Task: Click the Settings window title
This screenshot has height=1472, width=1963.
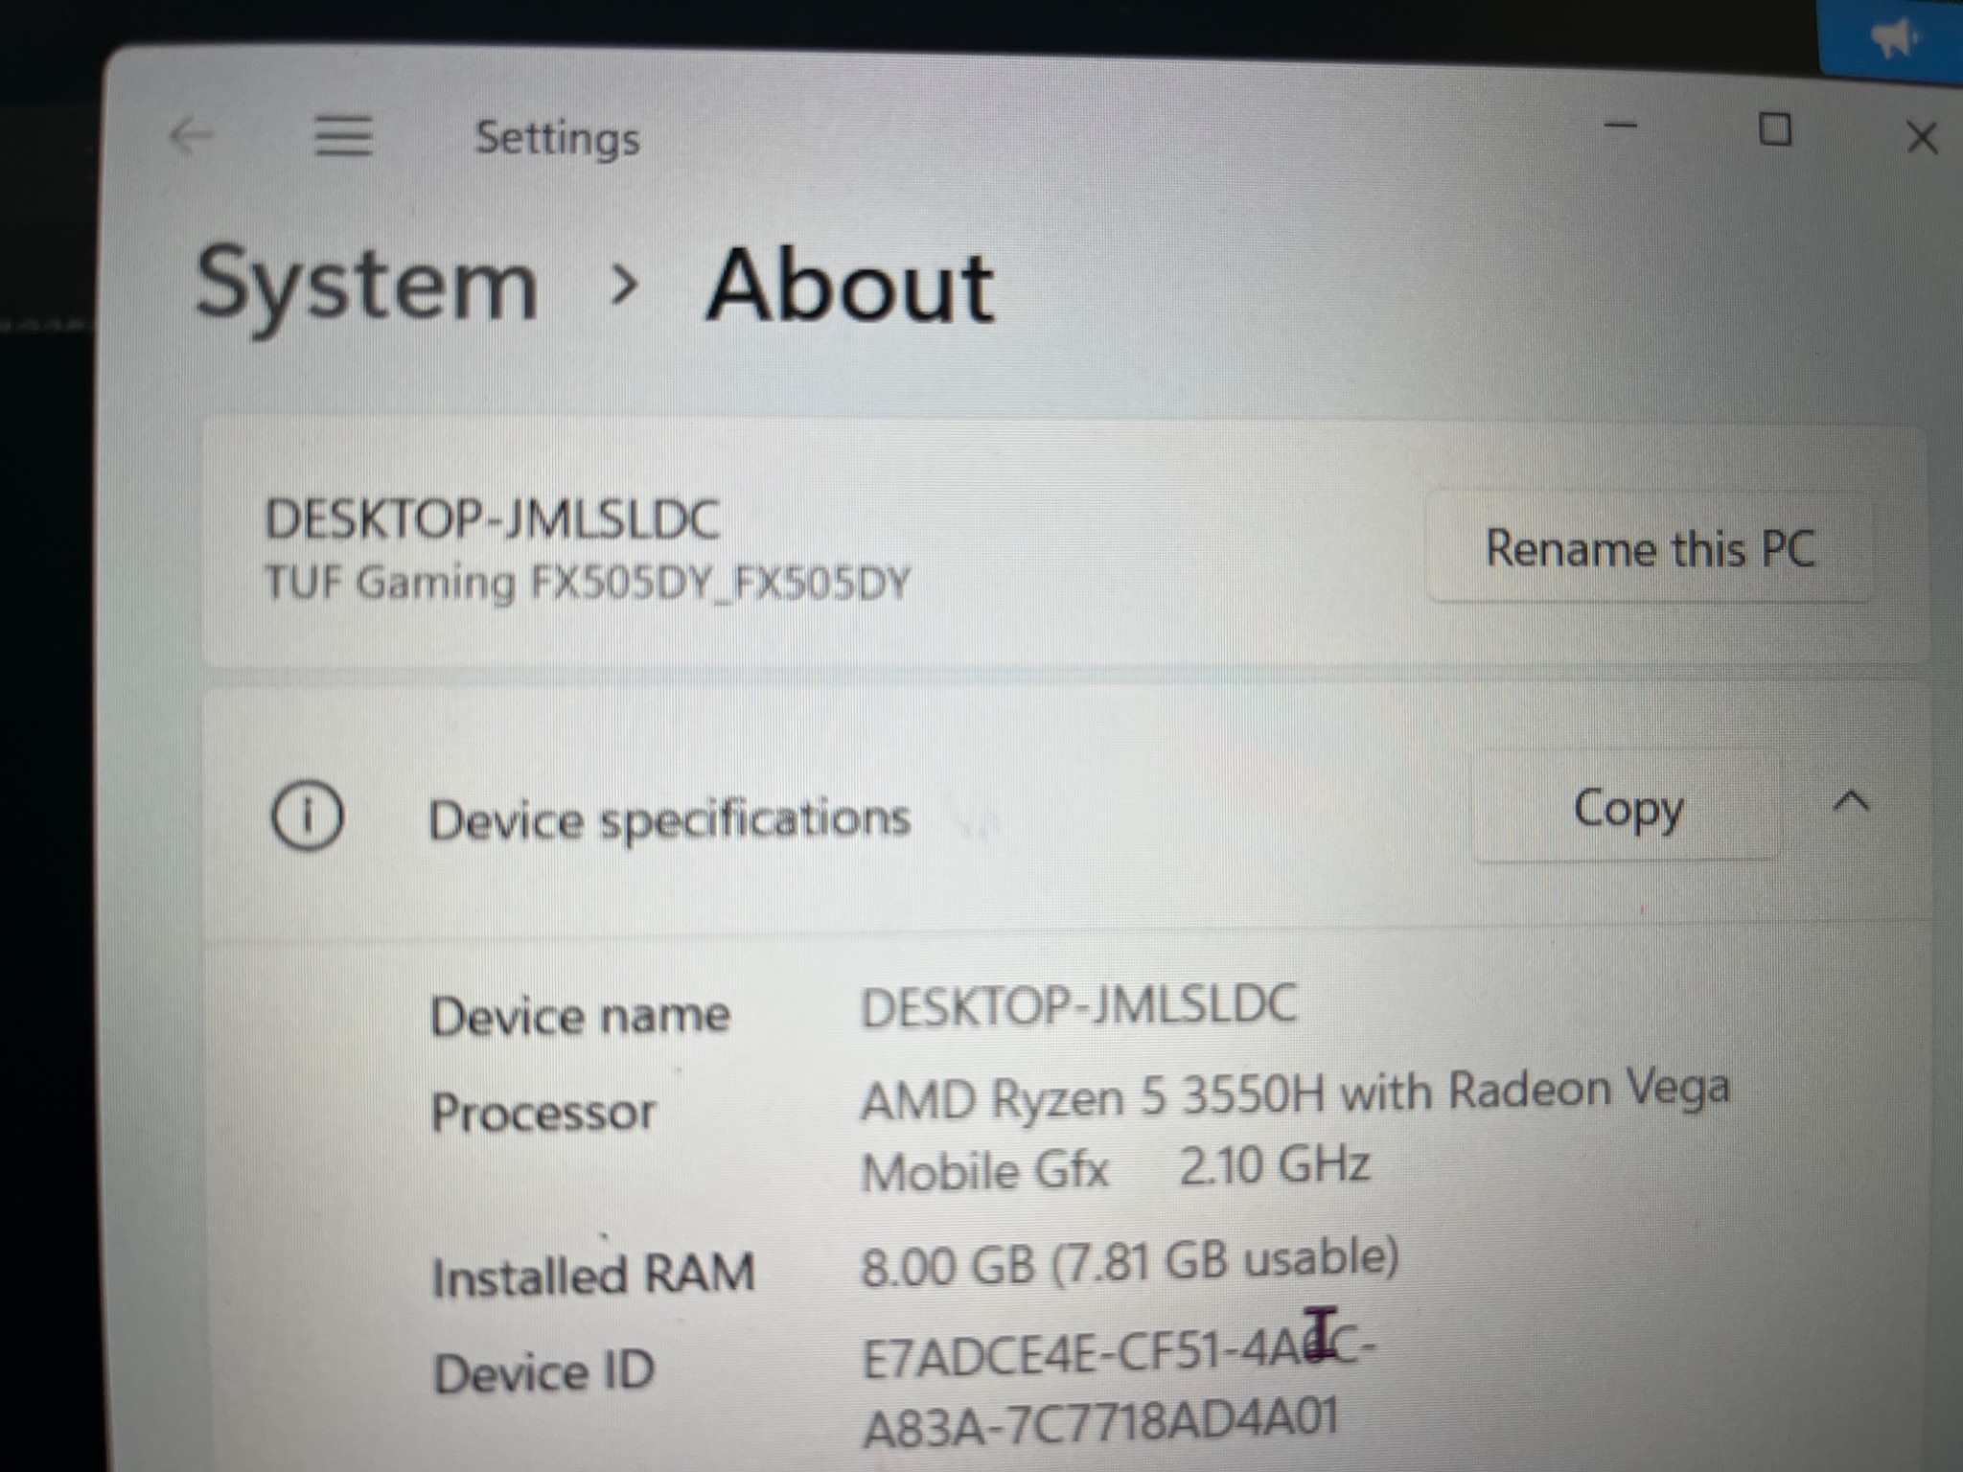Action: pos(558,138)
